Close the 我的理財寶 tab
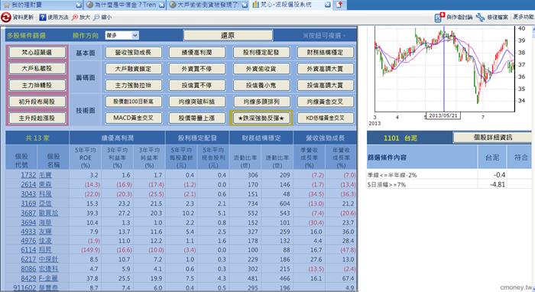This screenshot has width=535, height=292. [79, 5]
